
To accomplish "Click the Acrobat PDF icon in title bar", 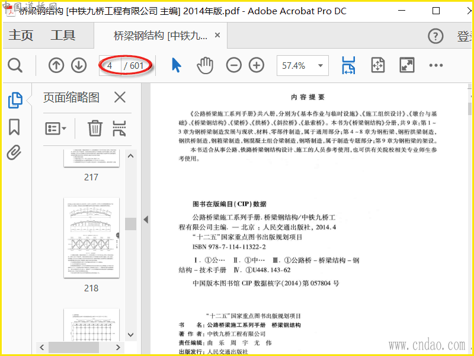I will 11,11.
